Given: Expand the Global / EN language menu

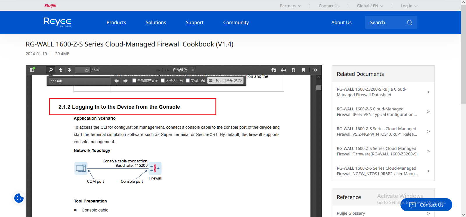Looking at the screenshot, I should [x=370, y=6].
